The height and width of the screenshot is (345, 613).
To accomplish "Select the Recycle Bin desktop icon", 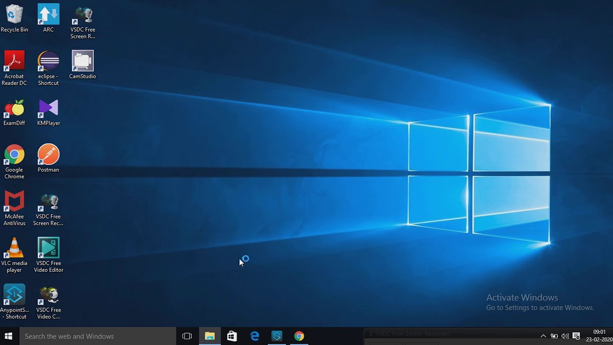I will point(14,18).
